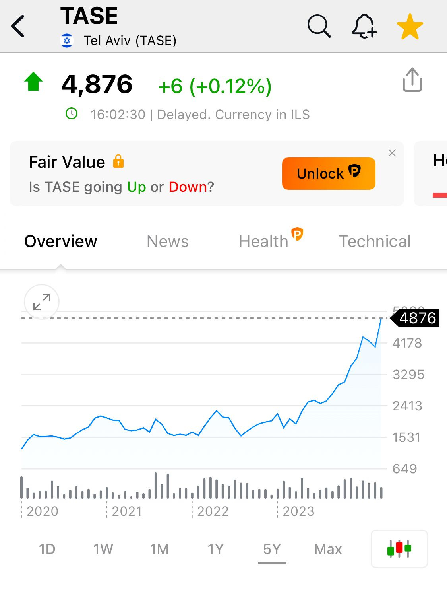Go back using the left arrow
The width and height of the screenshot is (447, 589).
pyautogui.click(x=18, y=26)
